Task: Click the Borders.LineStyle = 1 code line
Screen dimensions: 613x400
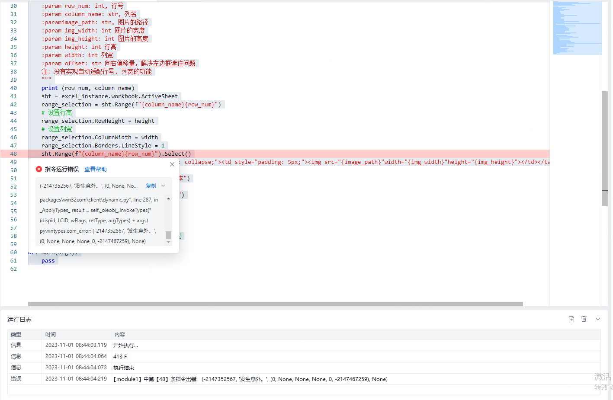Action: (x=103, y=146)
